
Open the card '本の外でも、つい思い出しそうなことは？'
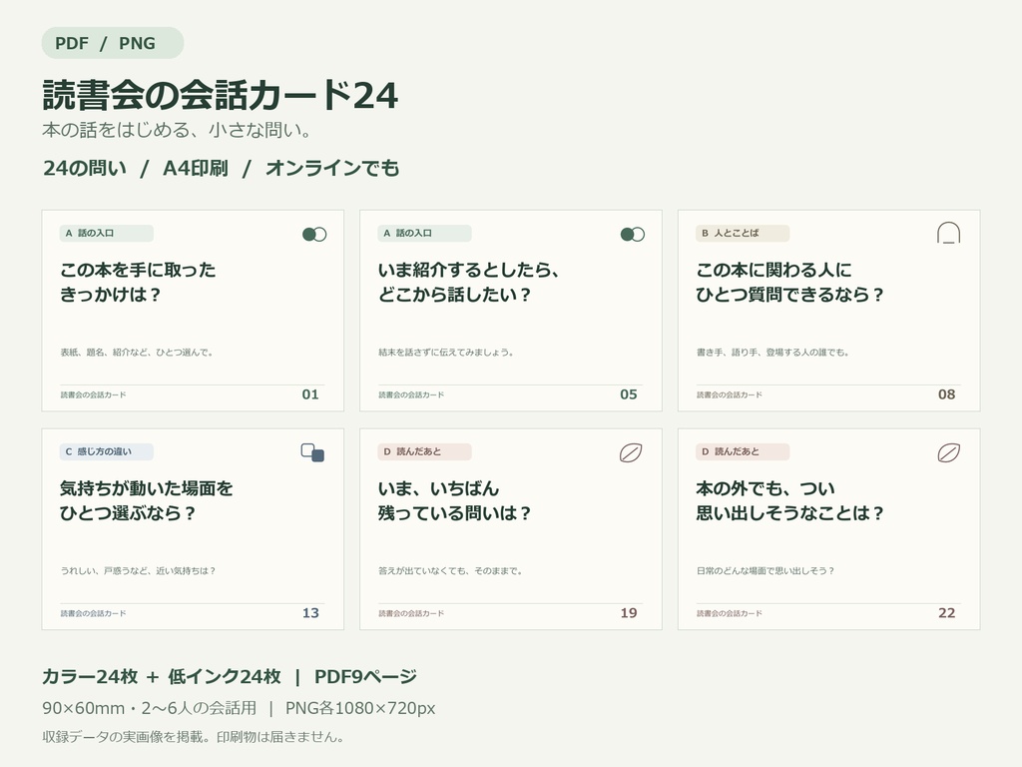click(x=829, y=529)
